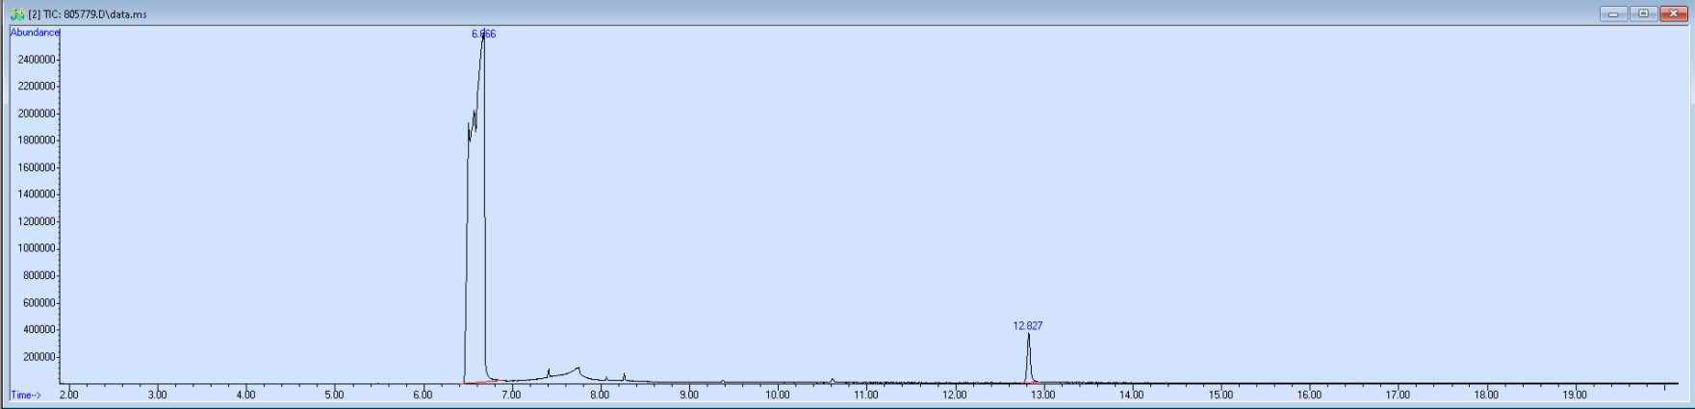The width and height of the screenshot is (1695, 409).
Task: Click the 11.00 time axis label
Action: point(866,395)
